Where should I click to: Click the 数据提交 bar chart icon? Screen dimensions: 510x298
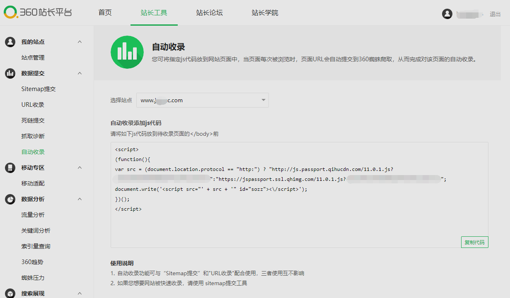tap(10, 73)
